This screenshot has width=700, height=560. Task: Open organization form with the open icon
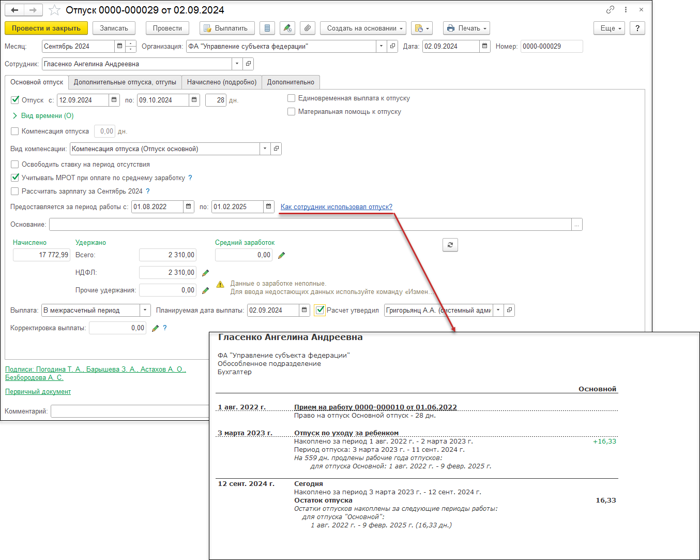[x=392, y=46]
